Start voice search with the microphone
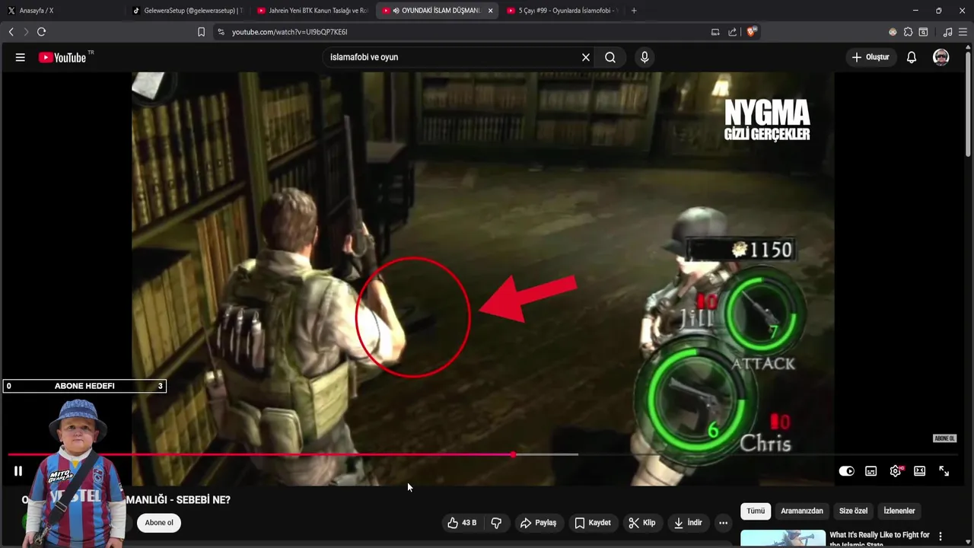Image resolution: width=974 pixels, height=548 pixels. [645, 57]
